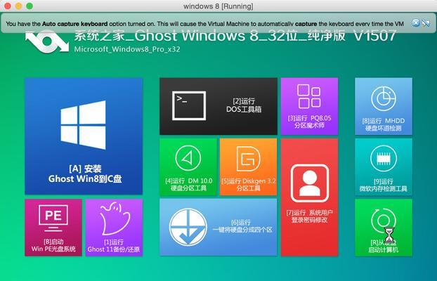The image size is (437, 281).
Task: Click 'windows 8 [Running]' window title
Action: pos(218,6)
